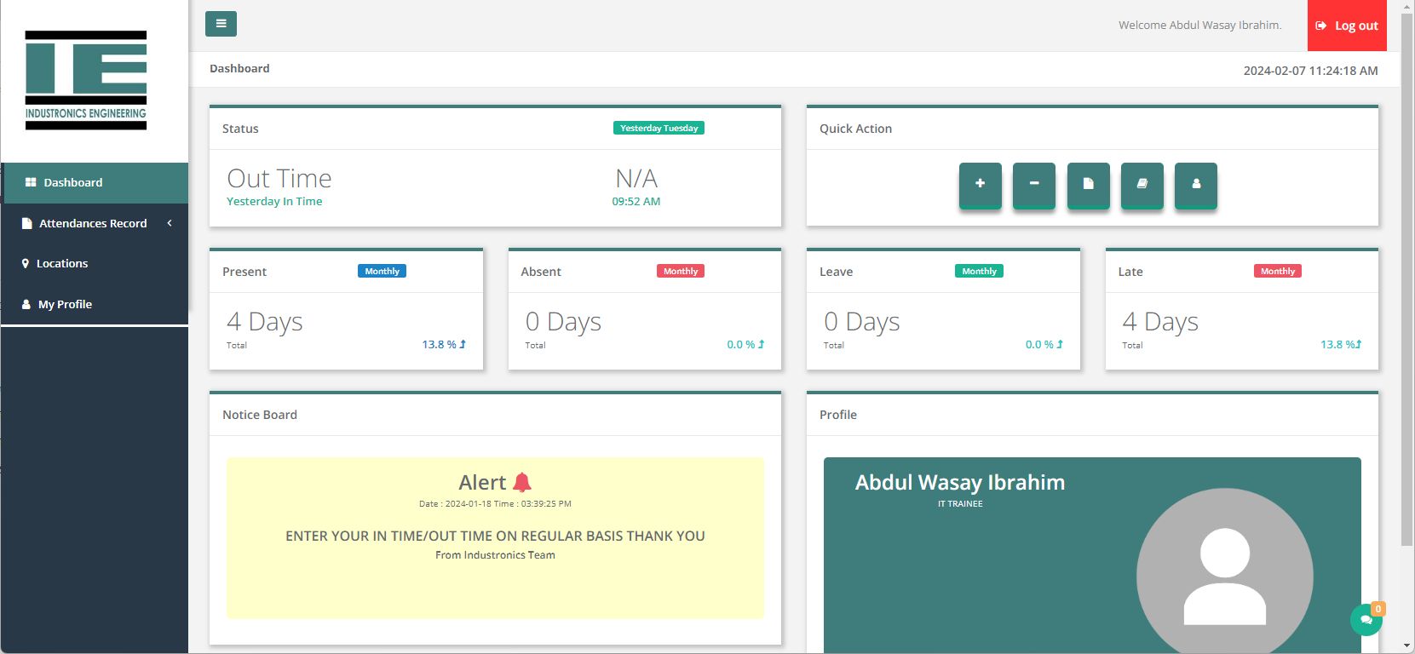
Task: Click 4 Days in the Present card
Action: click(265, 322)
